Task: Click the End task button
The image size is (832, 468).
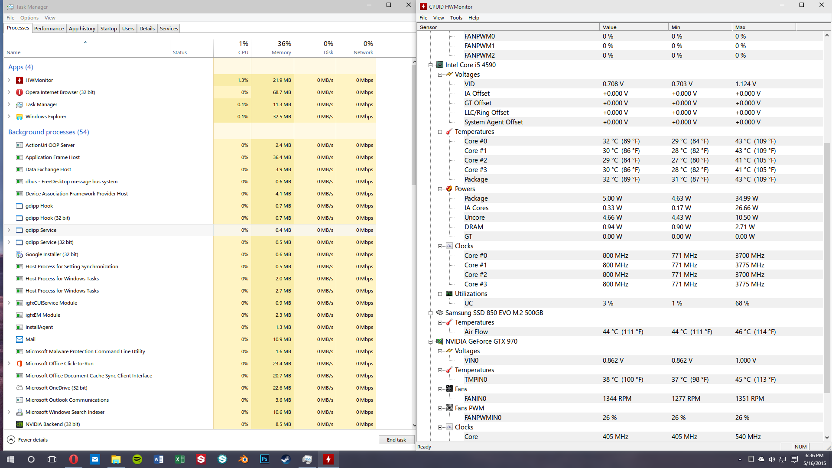Action: [396, 440]
